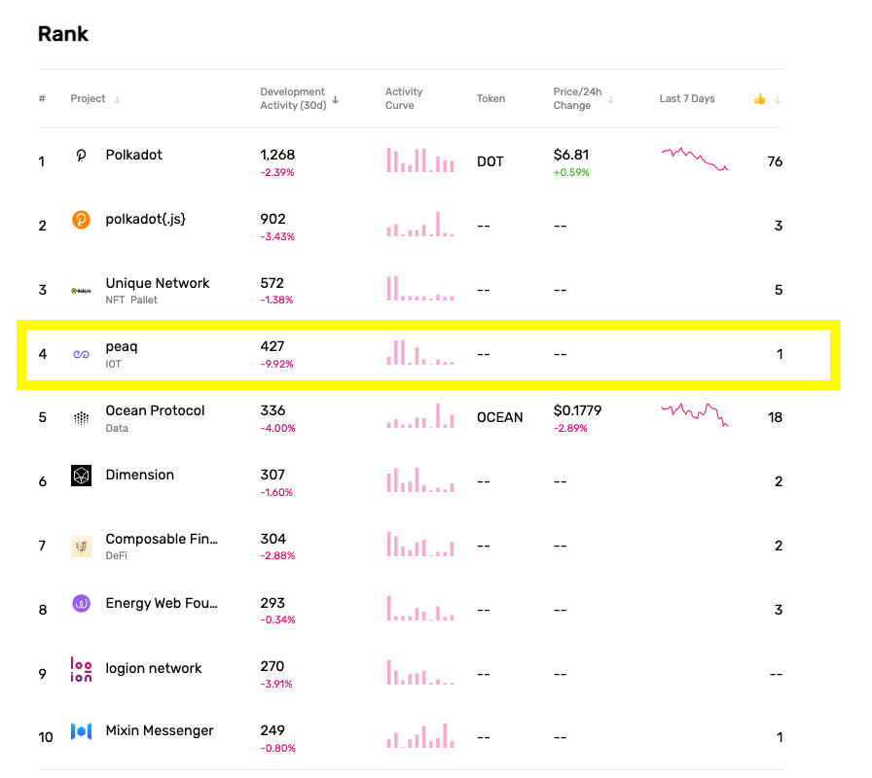The width and height of the screenshot is (872, 778).
Task: Click the 18 likes count for Ocean Protocol
Action: (x=776, y=417)
